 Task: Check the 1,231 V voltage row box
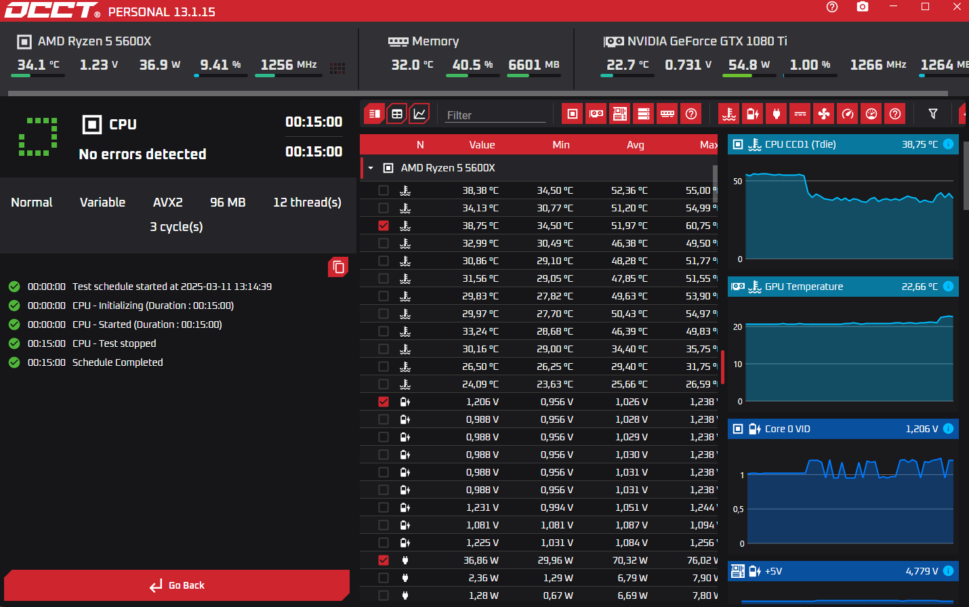[384, 507]
